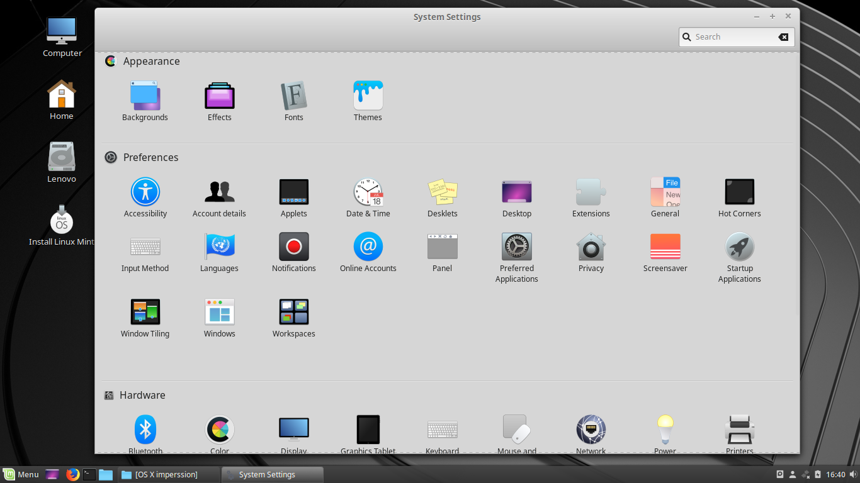Open the Network hardware settings

591,434
